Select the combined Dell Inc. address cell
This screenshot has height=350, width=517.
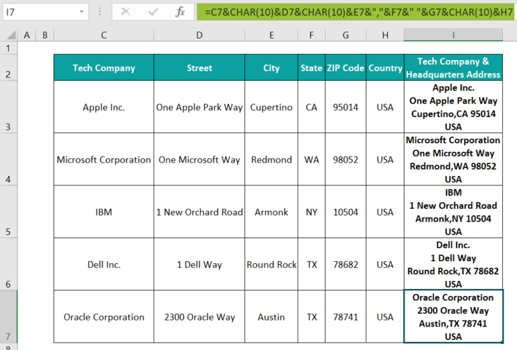[x=453, y=264]
